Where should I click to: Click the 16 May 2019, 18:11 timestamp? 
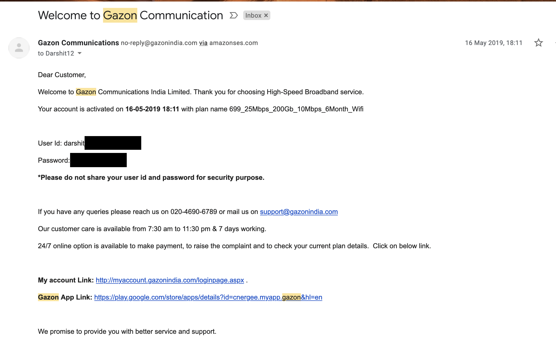pyautogui.click(x=494, y=43)
